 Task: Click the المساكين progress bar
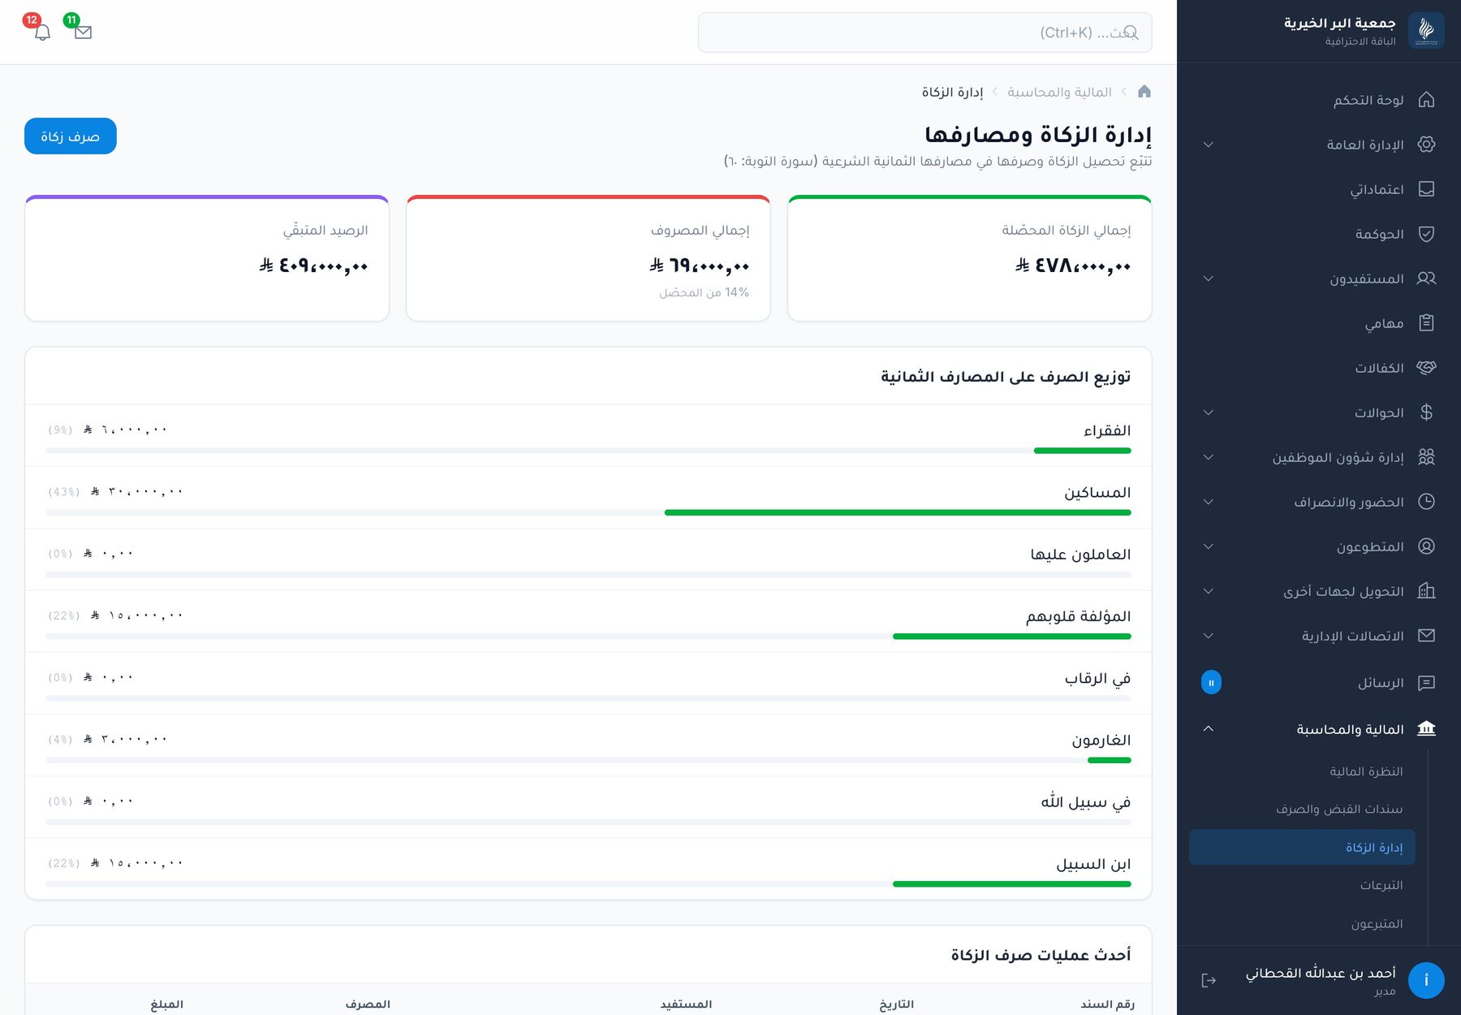(588, 512)
